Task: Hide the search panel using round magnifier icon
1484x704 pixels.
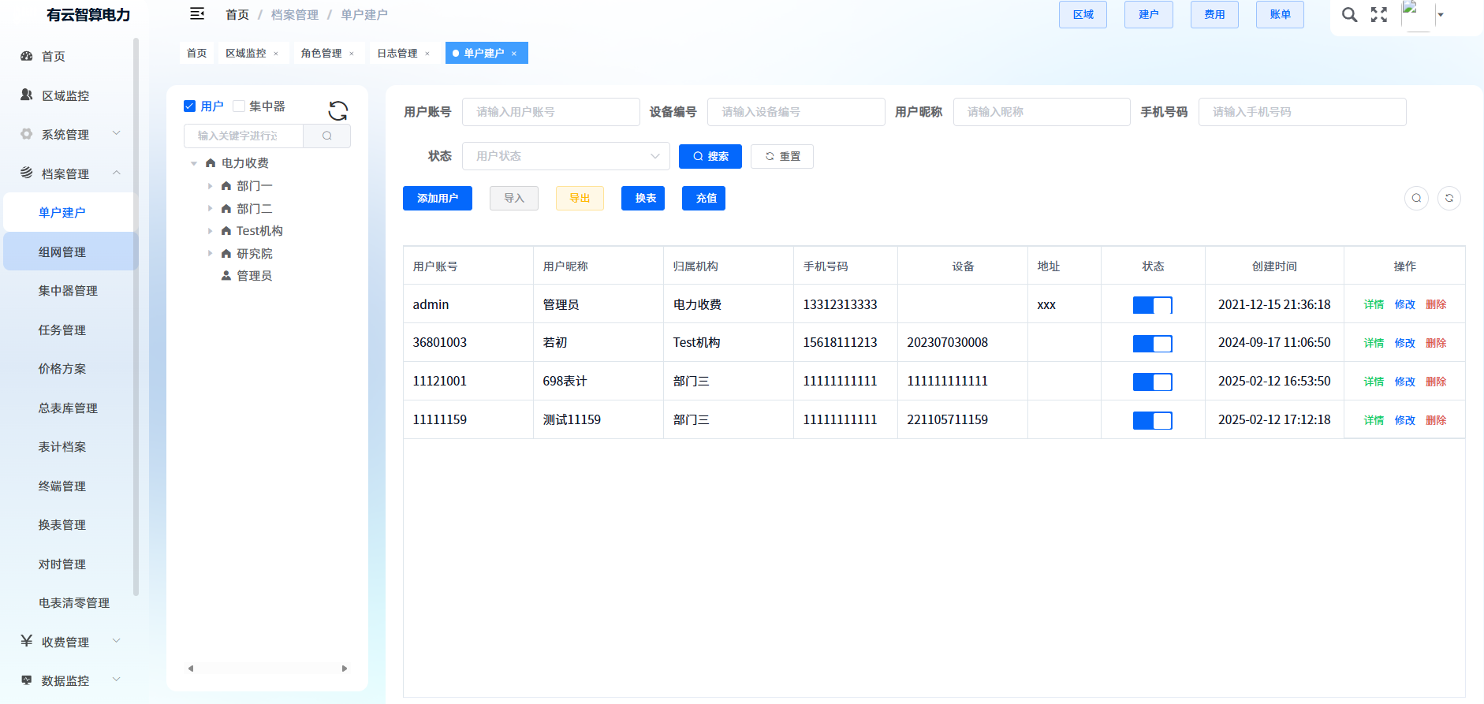Action: 1416,198
